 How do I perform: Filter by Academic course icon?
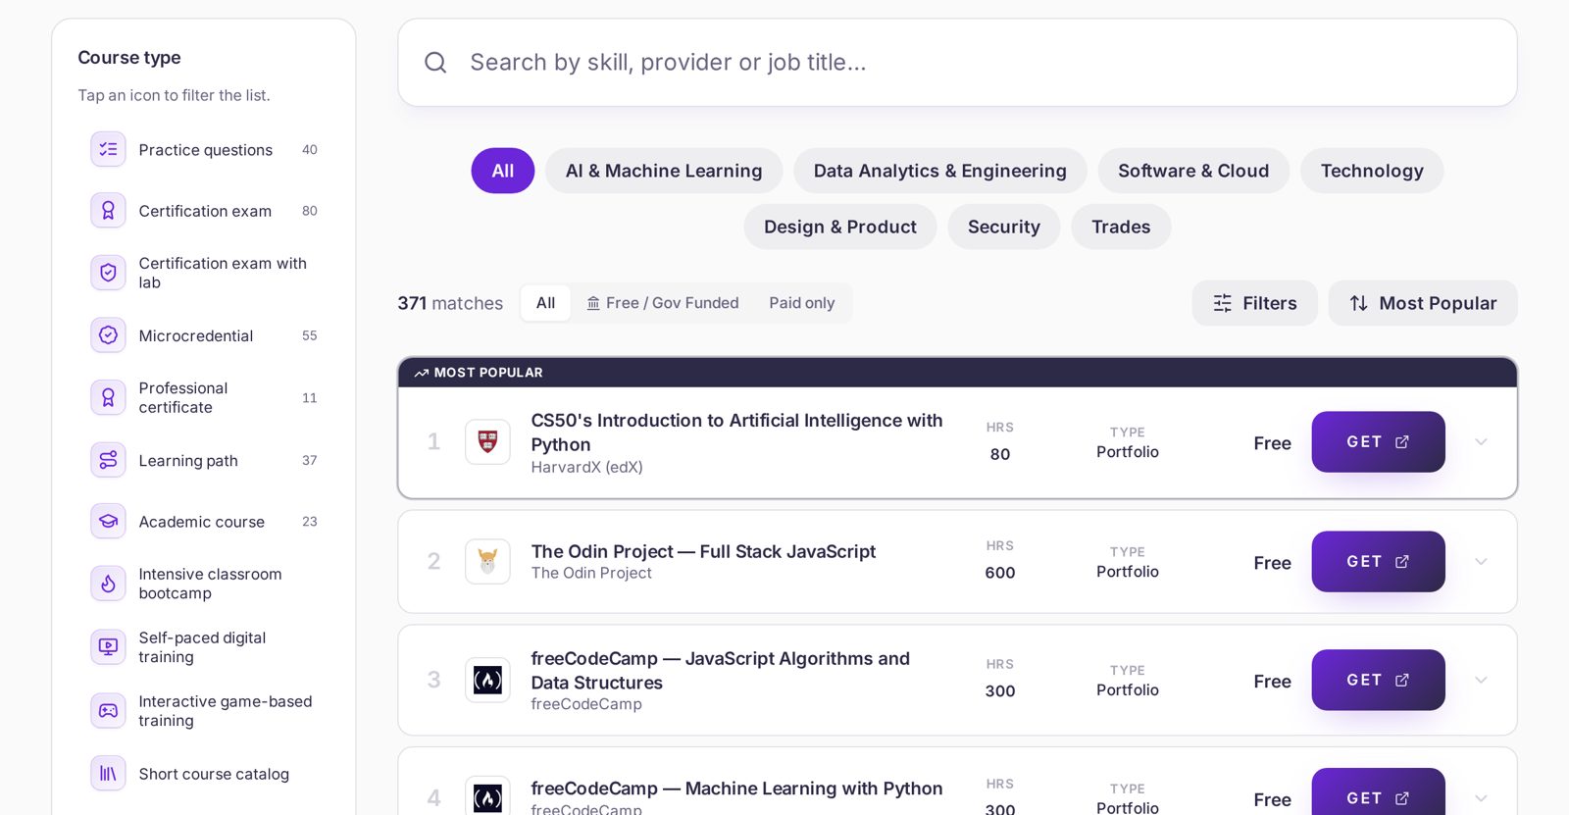pos(108,522)
